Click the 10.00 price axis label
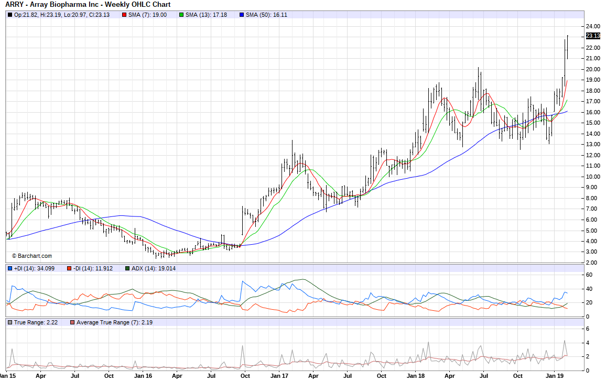 593,177
